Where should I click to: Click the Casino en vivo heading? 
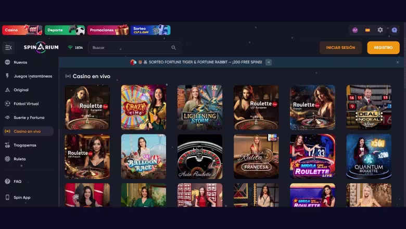(92, 76)
